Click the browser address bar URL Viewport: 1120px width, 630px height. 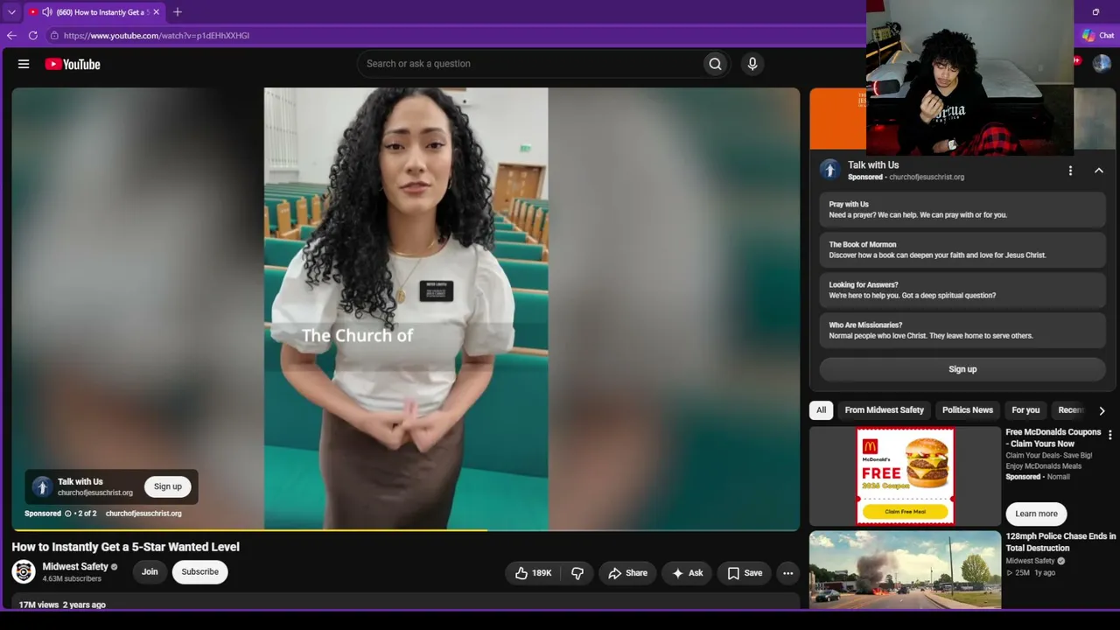(157, 36)
